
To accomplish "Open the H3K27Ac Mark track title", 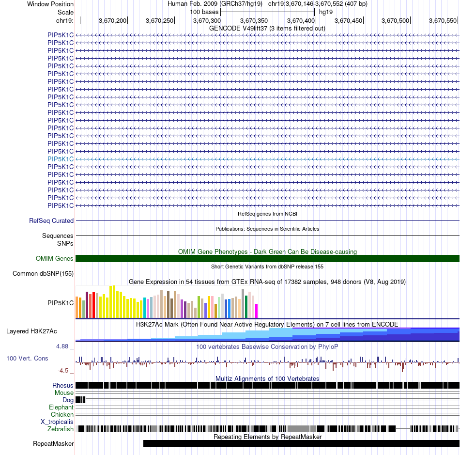I will click(x=267, y=324).
